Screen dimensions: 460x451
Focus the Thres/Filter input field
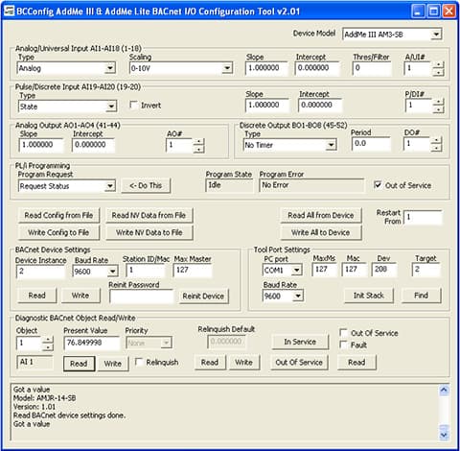(372, 68)
